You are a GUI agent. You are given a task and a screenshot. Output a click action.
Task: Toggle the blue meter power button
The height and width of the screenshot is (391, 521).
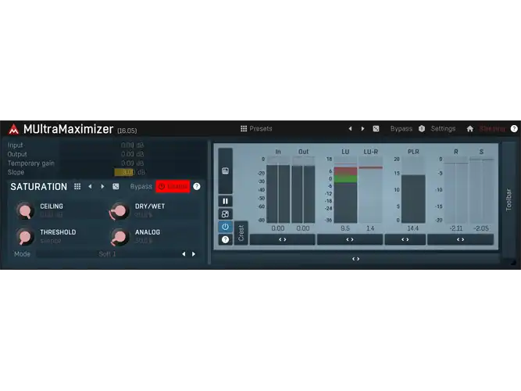[225, 227]
